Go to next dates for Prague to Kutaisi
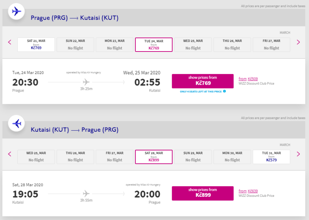Screen dimensions: 309x220 pos(298,42)
